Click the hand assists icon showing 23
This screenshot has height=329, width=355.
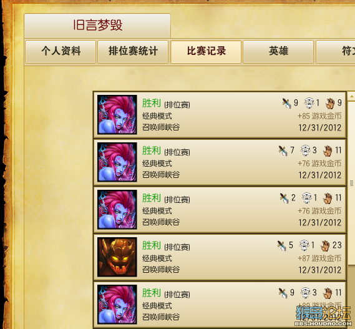[325, 246]
